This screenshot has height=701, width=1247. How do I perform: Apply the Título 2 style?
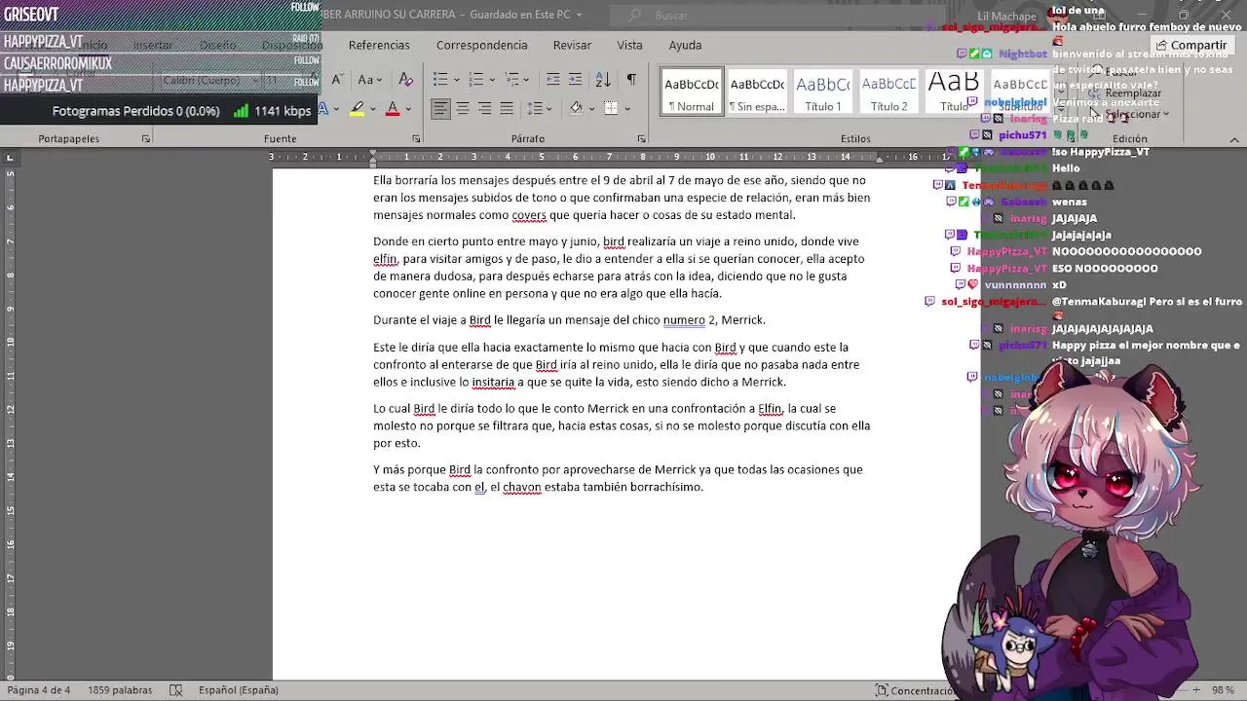click(x=888, y=92)
